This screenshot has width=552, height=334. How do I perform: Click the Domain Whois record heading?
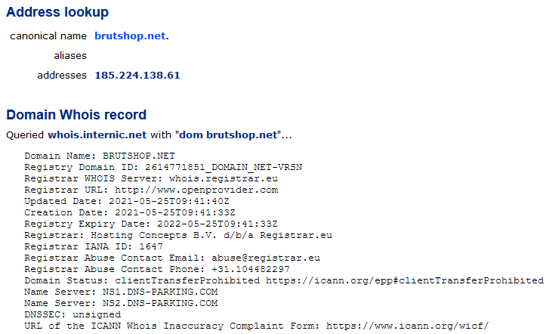click(76, 115)
